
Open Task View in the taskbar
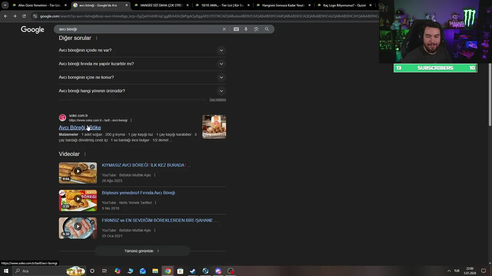104,271
